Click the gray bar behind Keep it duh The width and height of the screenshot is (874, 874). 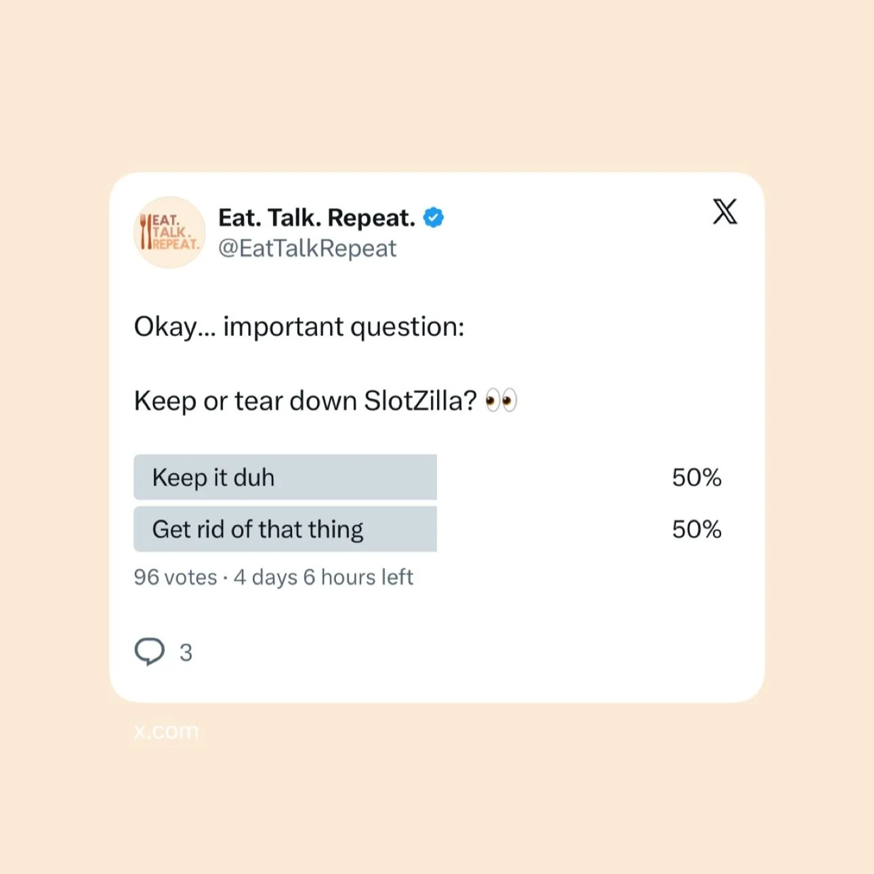285,477
